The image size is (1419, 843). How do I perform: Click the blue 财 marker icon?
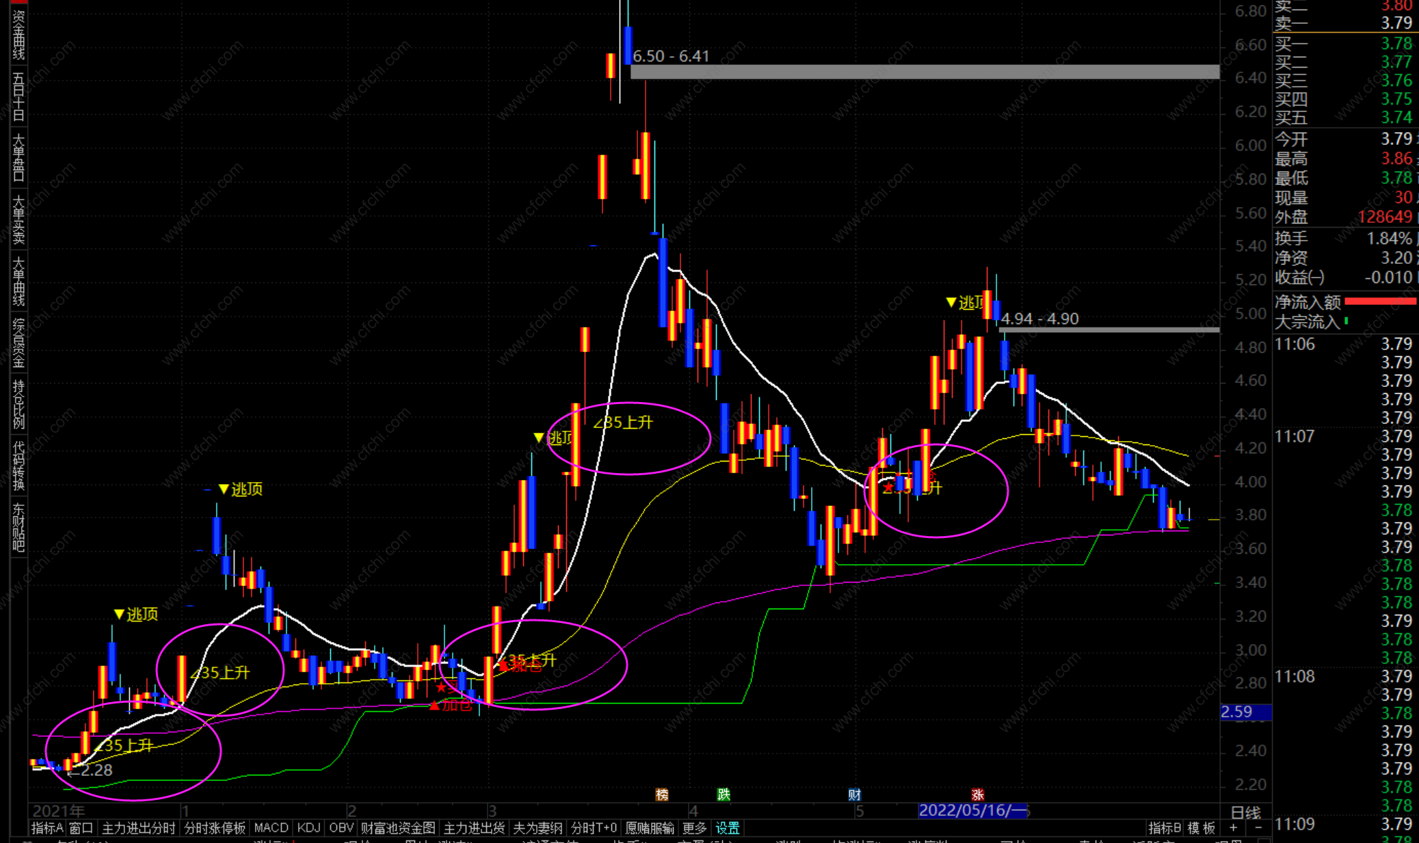click(x=854, y=794)
